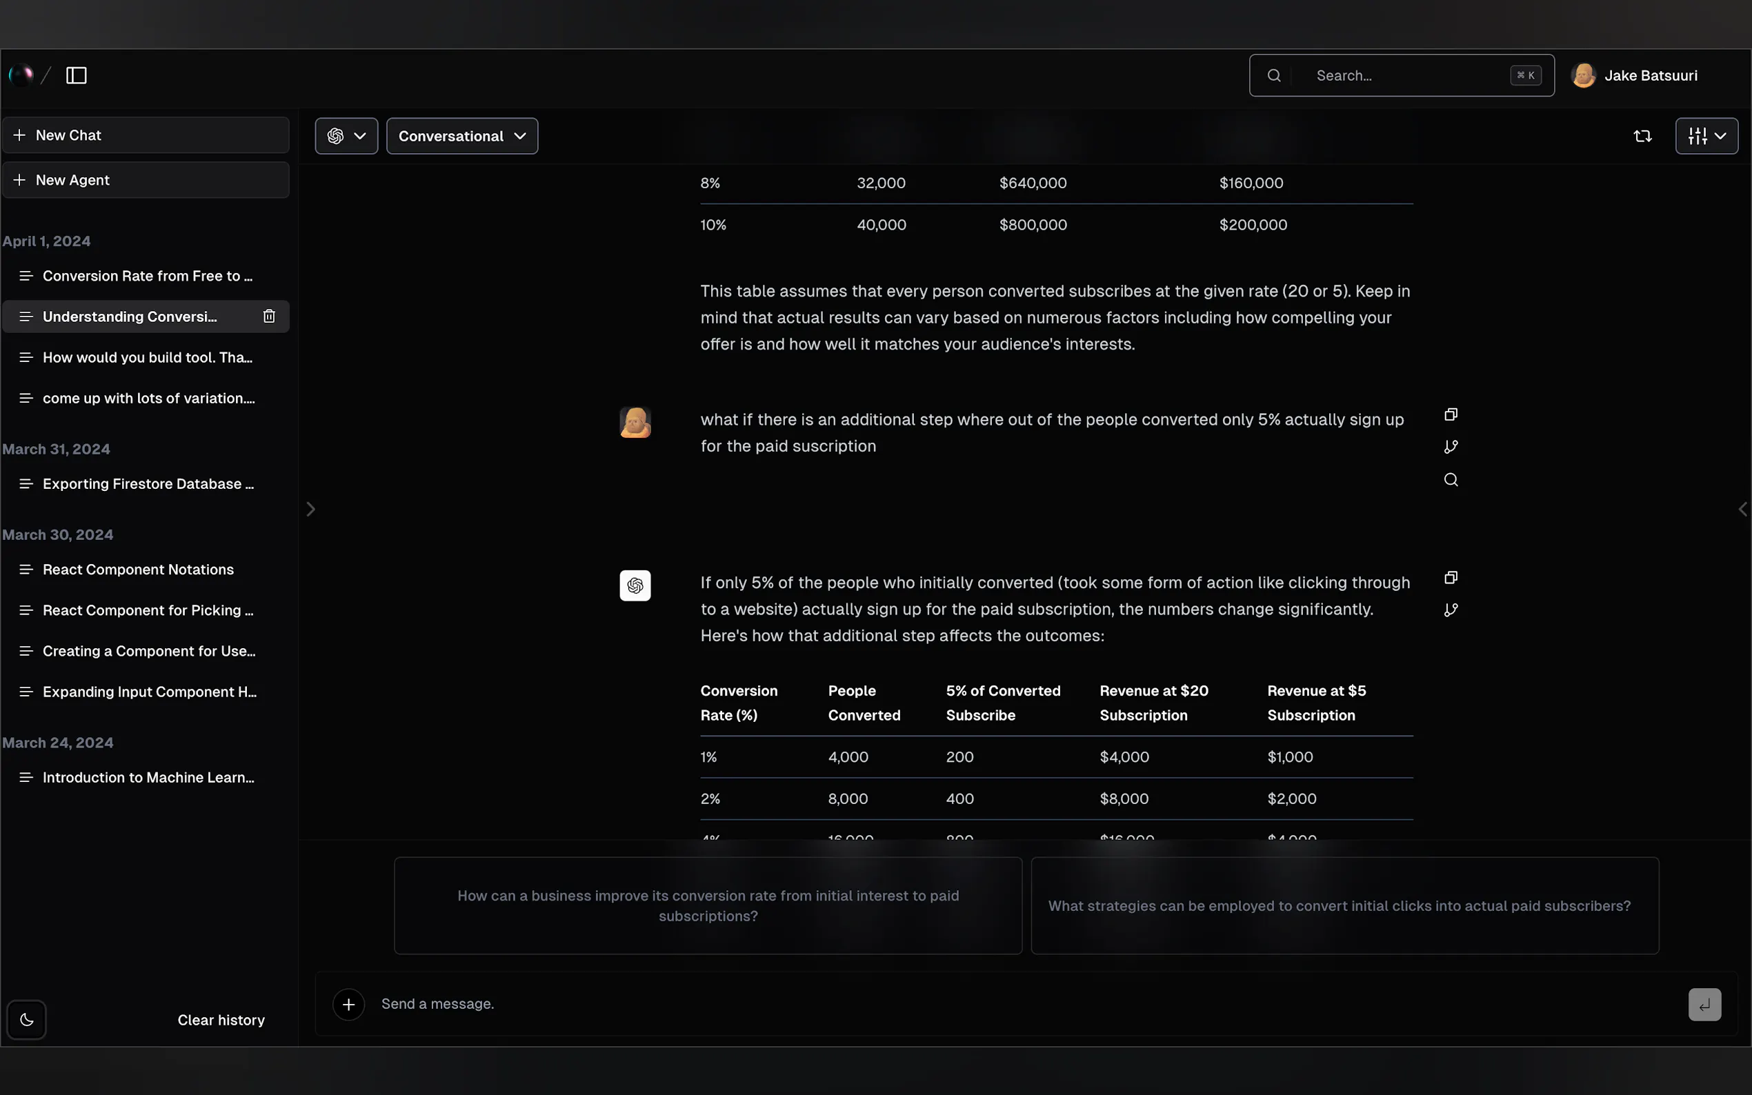Copy the assistant's 5% response
Screen dimensions: 1752x1095
[x=1451, y=577]
